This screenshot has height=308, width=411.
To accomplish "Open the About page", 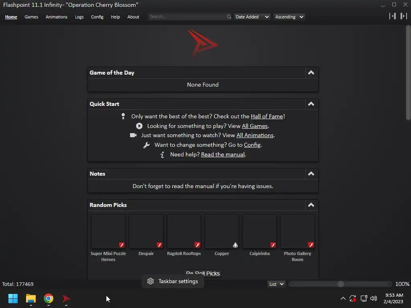I will click(133, 17).
